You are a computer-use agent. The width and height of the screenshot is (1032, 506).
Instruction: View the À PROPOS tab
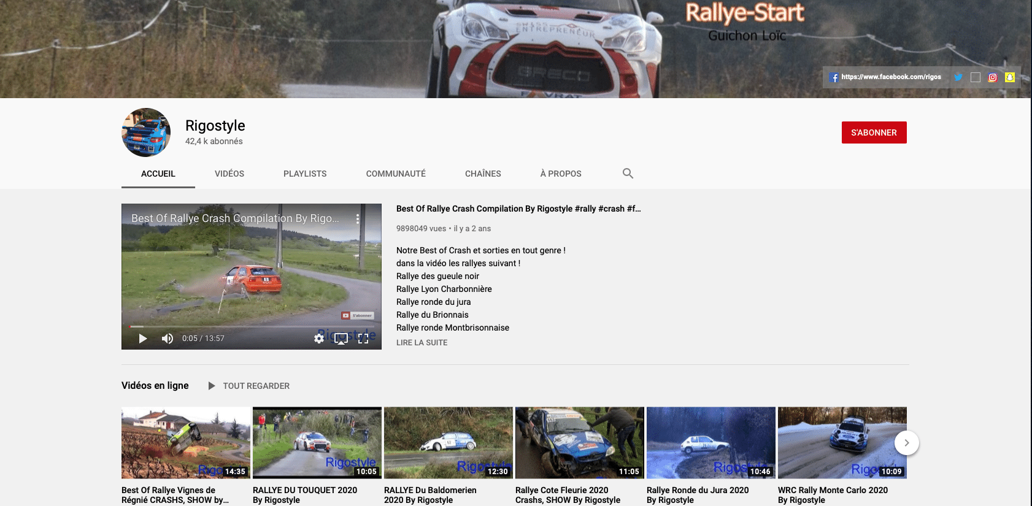561,174
